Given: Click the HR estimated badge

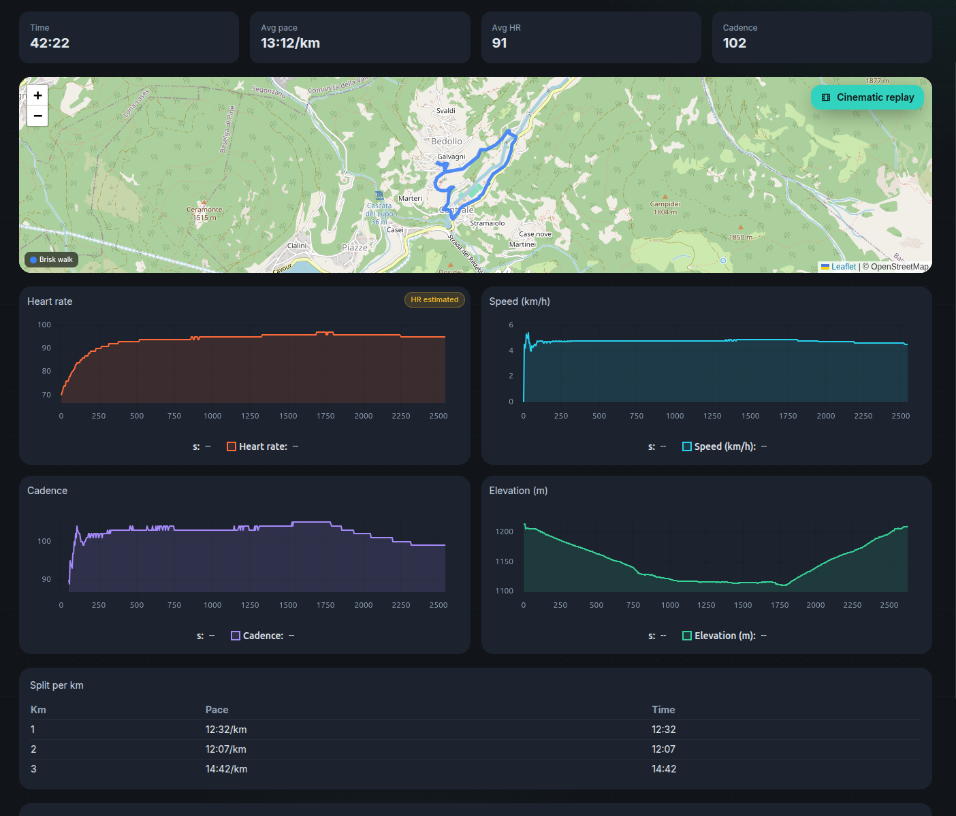Looking at the screenshot, I should [434, 299].
